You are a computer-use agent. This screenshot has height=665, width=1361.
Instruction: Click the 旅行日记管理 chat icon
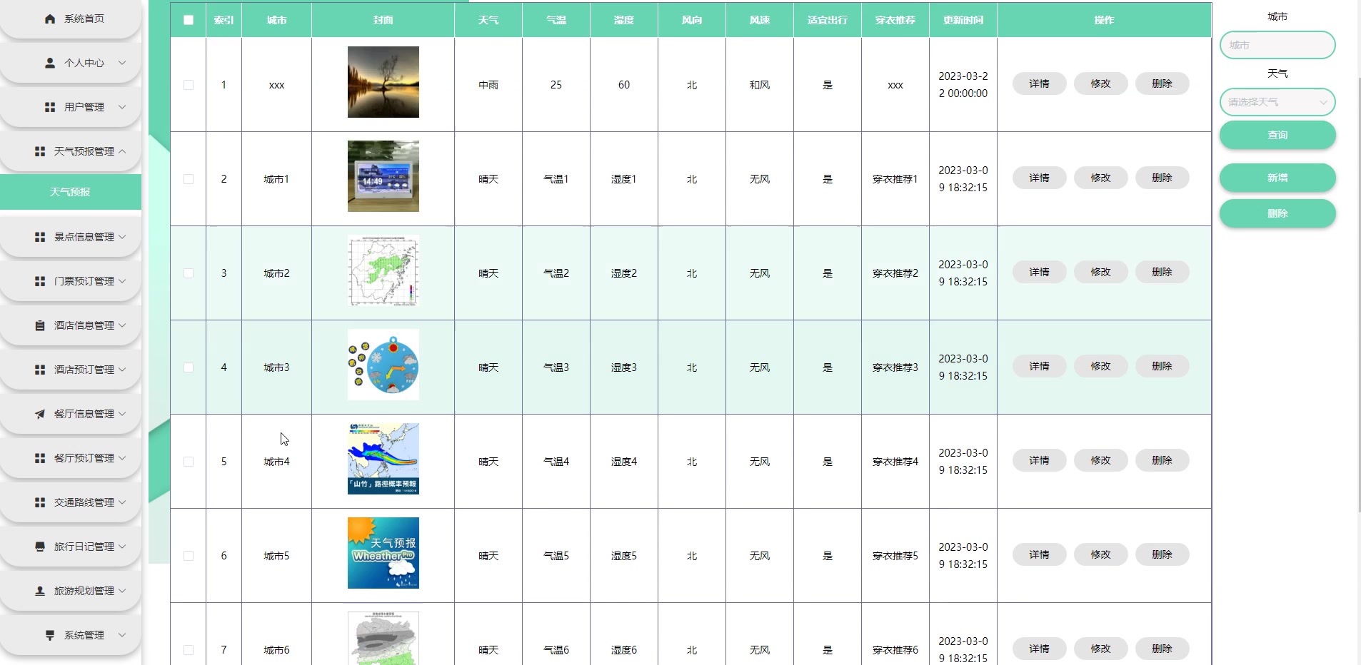39,546
